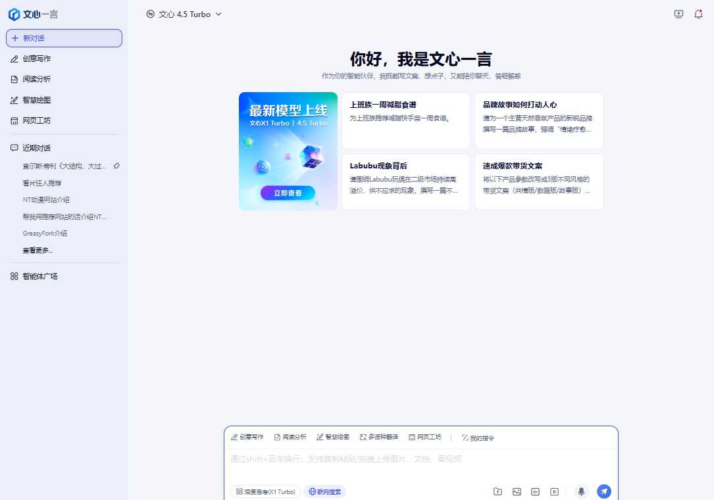Select 多语种翻译 above the input box
The height and width of the screenshot is (500, 714).
[x=378, y=436]
